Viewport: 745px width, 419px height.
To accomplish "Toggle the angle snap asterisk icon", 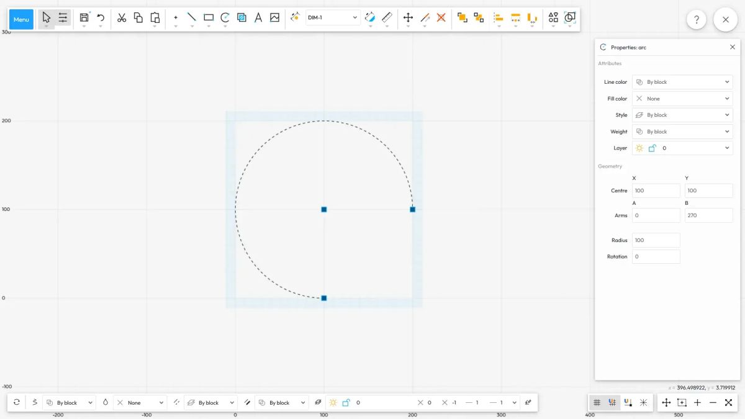I will coord(643,402).
